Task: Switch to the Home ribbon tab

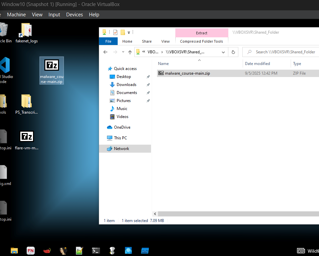Action: pos(127,41)
